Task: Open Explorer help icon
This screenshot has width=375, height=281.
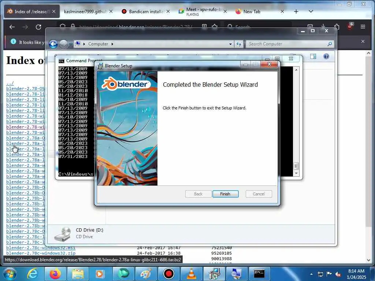Action: click(x=326, y=56)
